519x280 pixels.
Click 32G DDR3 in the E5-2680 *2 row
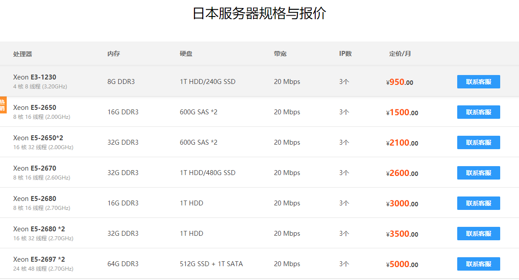tap(123, 234)
